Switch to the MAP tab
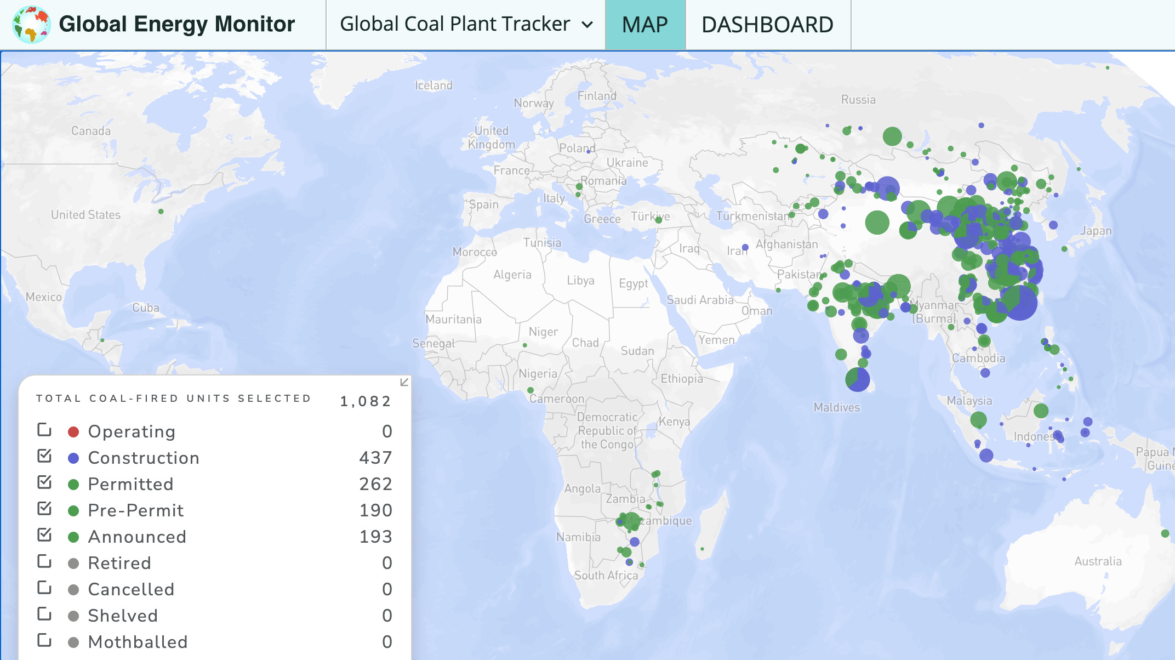 (x=645, y=25)
